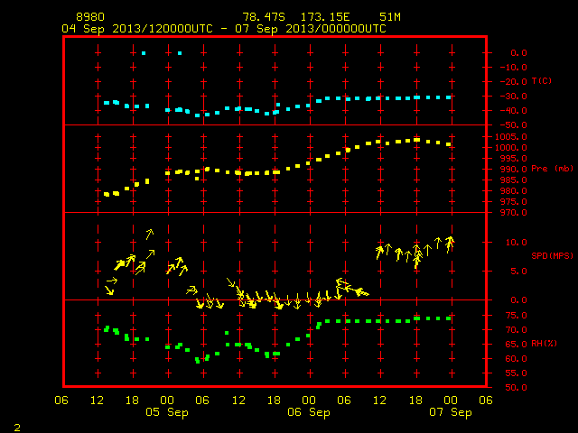
Task: Click the 0.0 temperature tick value
Action: pos(518,53)
